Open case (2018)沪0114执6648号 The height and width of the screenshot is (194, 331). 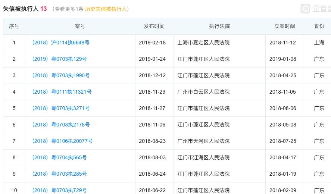point(61,43)
